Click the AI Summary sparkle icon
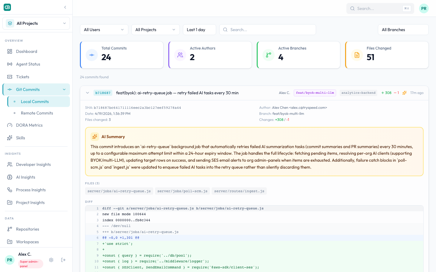The width and height of the screenshot is (436, 272). pyautogui.click(x=95, y=137)
